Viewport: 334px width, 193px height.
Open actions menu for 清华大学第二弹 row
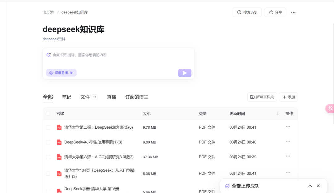(288, 127)
